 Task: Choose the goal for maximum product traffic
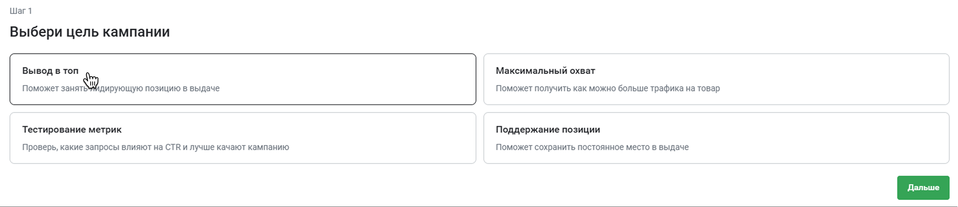(716, 79)
